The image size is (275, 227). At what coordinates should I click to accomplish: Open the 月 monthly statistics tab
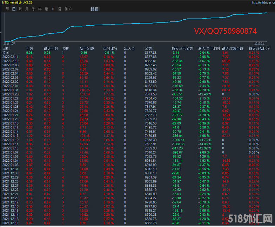pos(27,9)
